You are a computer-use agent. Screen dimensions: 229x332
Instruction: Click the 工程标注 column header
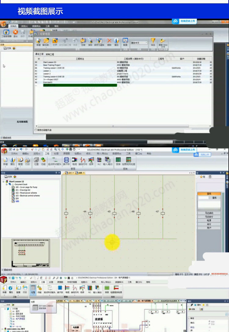click(x=80, y=59)
